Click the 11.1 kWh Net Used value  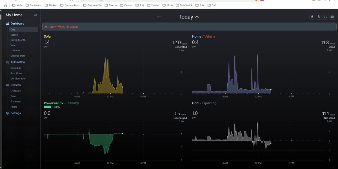click(328, 114)
